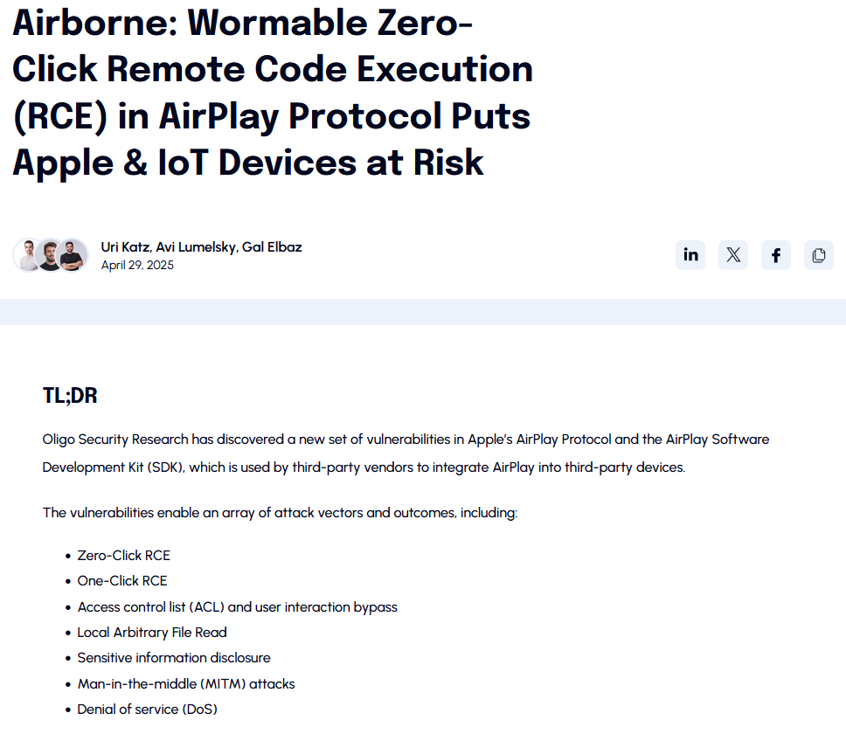
Task: Click the Denial of service bullet
Action: 147,709
